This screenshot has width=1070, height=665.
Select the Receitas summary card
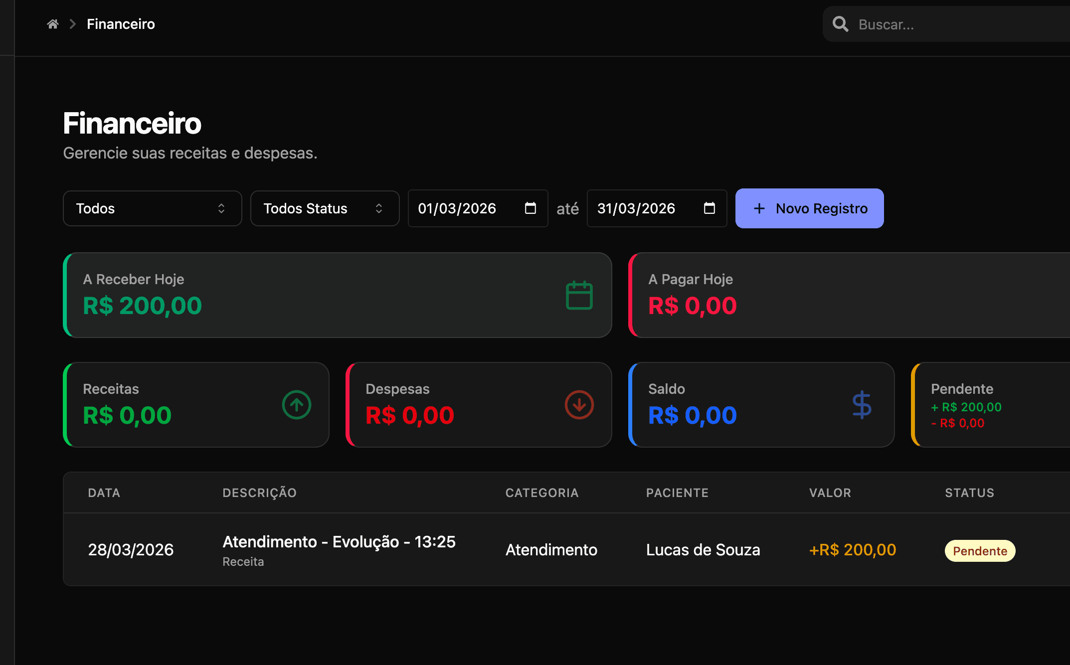pos(196,405)
